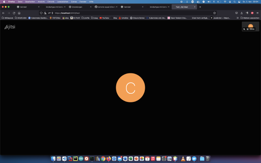This screenshot has width=261, height=163.
Task: Open the Ihr Profil bookmark
Action: pos(75,18)
